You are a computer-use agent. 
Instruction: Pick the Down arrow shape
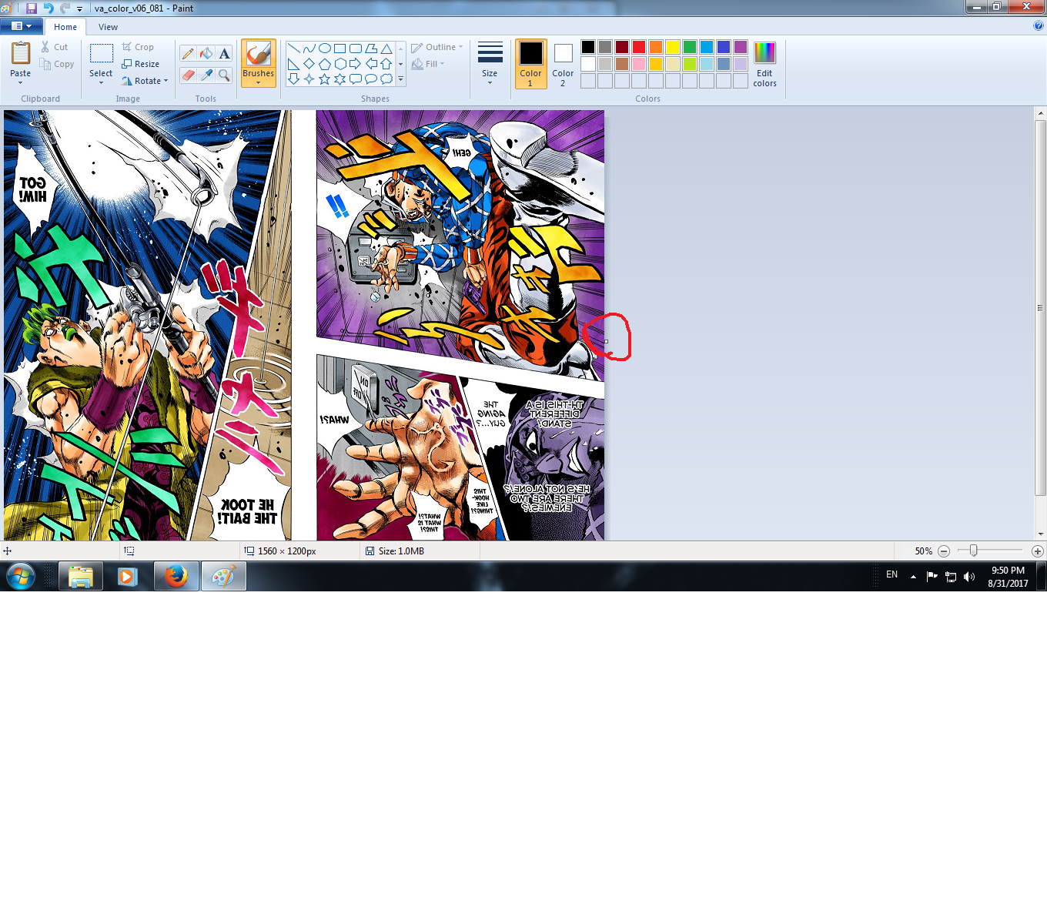coord(293,79)
